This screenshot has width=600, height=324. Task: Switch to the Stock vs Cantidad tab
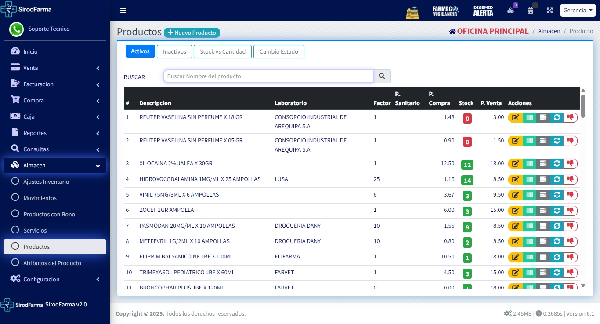pos(223,51)
